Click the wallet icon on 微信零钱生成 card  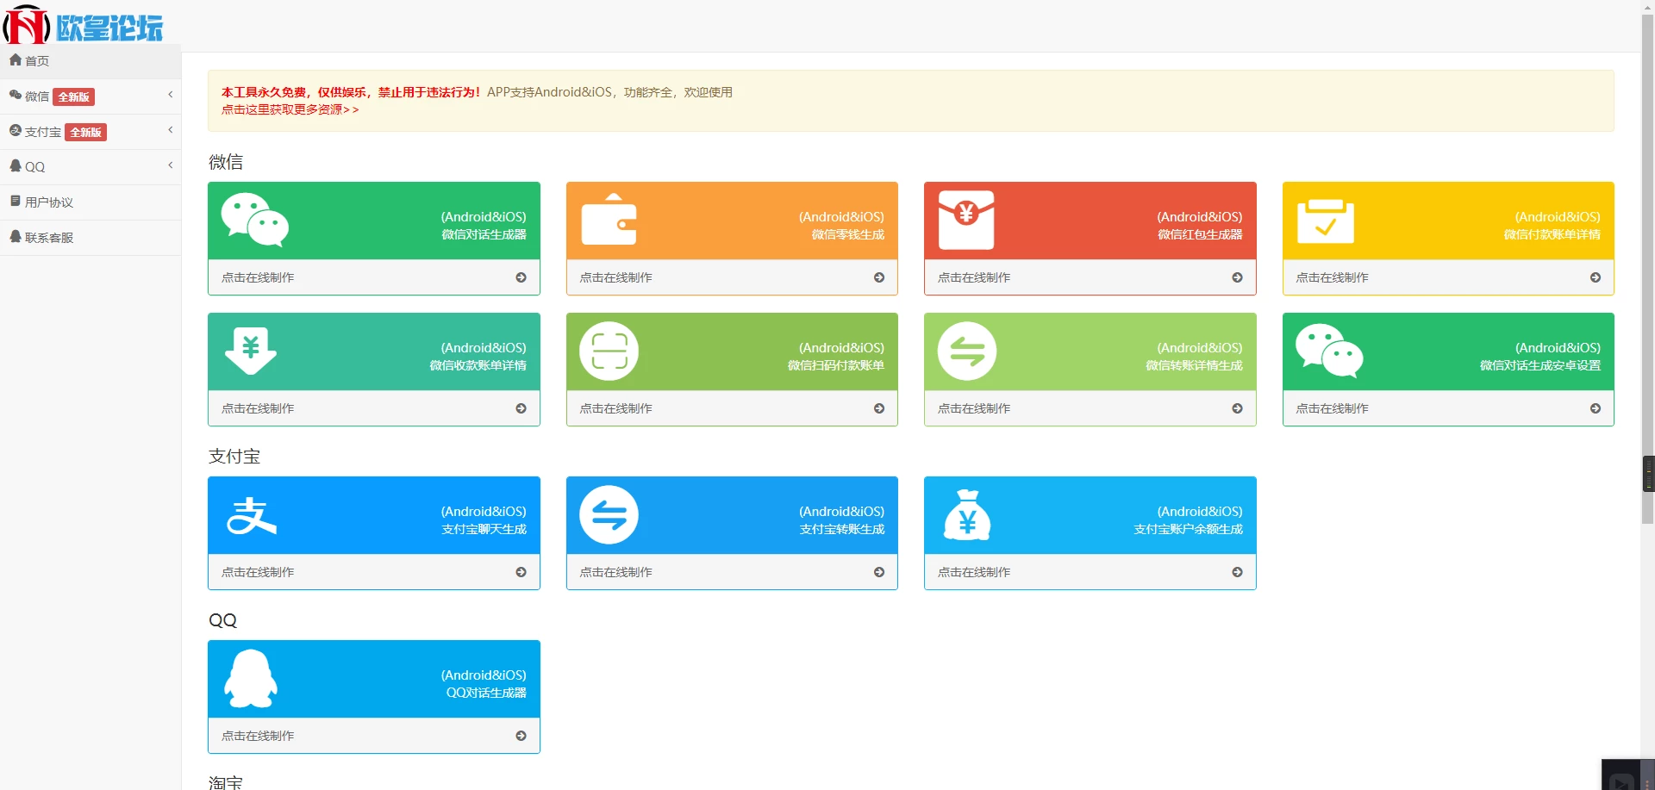(609, 220)
